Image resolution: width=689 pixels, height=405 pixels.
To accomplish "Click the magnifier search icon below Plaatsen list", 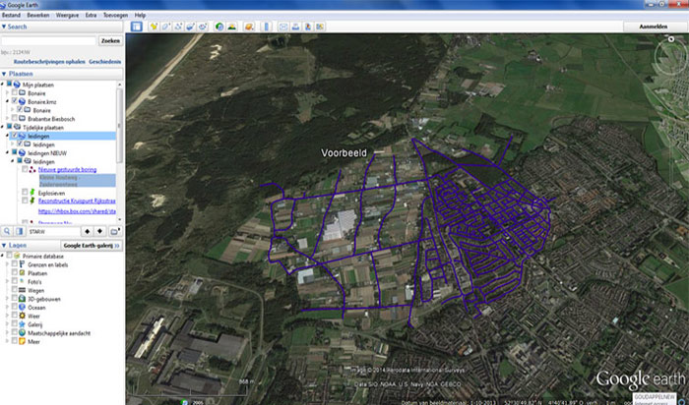I will (x=7, y=231).
